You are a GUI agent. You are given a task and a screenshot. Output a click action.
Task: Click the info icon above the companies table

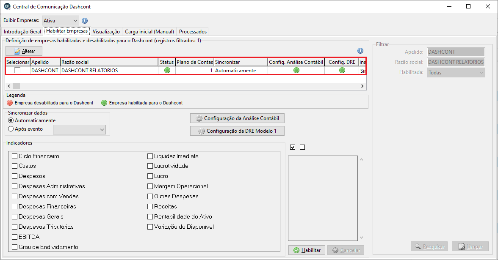pos(360,51)
